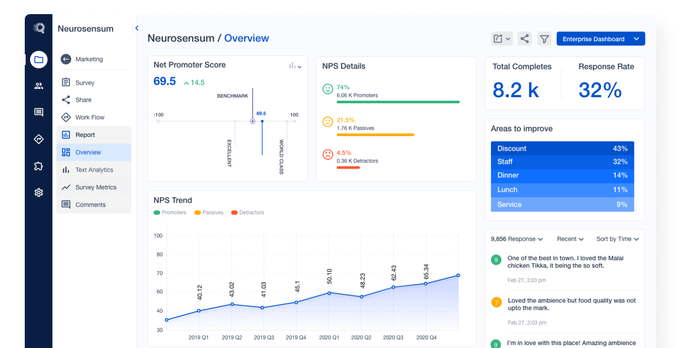Click the 2020 Q1 data point 50.10
Viewport: 684px width, 348px height.
point(329,293)
